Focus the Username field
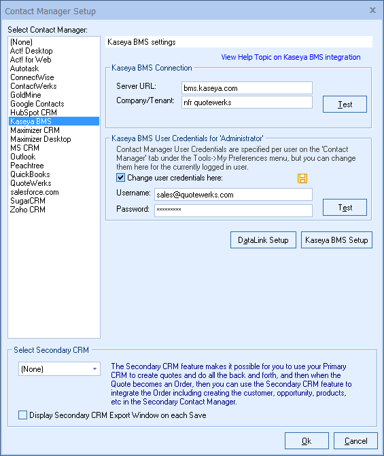 click(x=233, y=195)
